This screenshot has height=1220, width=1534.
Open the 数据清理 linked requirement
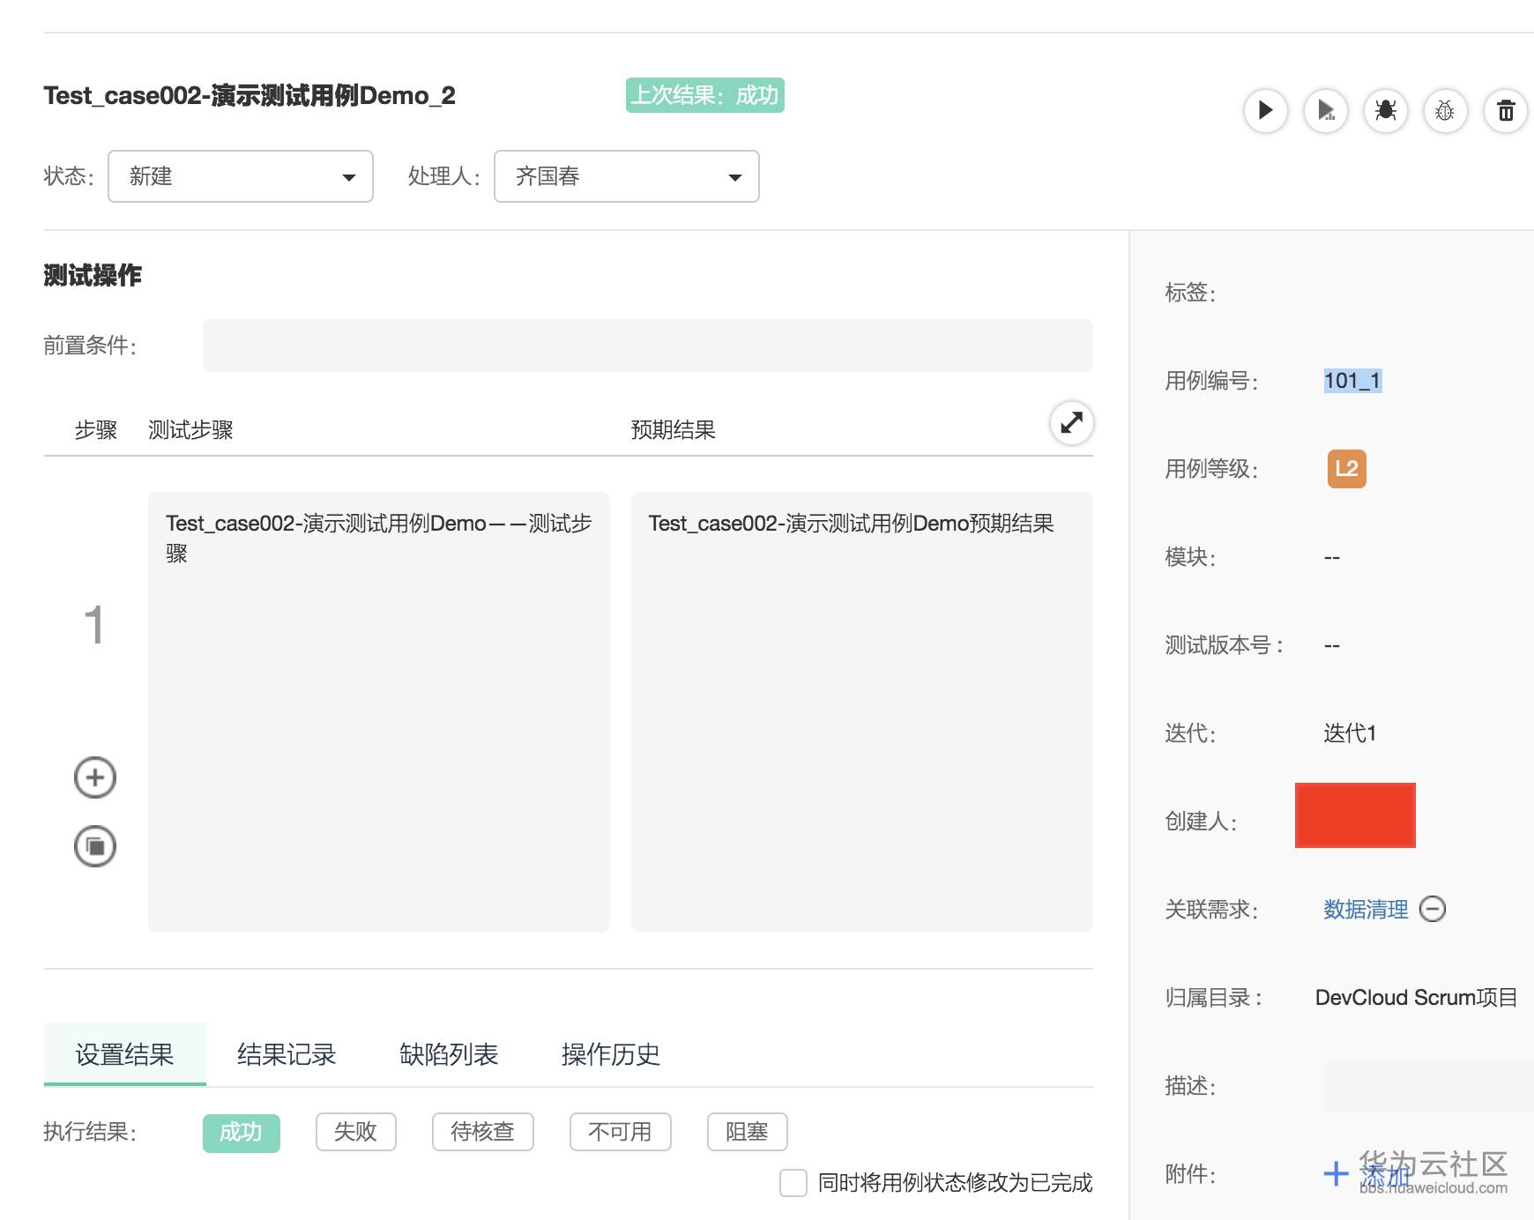pyautogui.click(x=1366, y=910)
